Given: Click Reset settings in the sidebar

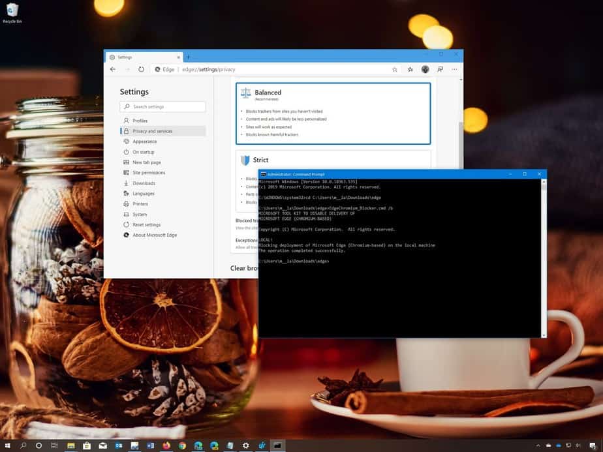Looking at the screenshot, I should 162,224.
